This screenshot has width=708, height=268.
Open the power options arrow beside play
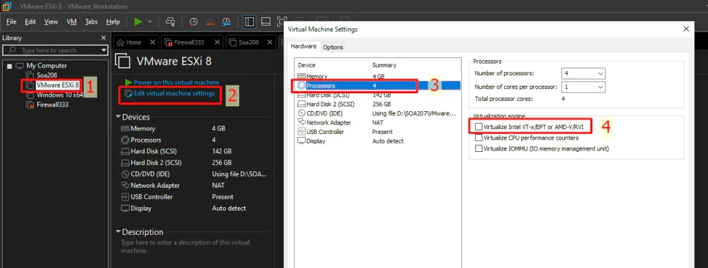(x=150, y=21)
